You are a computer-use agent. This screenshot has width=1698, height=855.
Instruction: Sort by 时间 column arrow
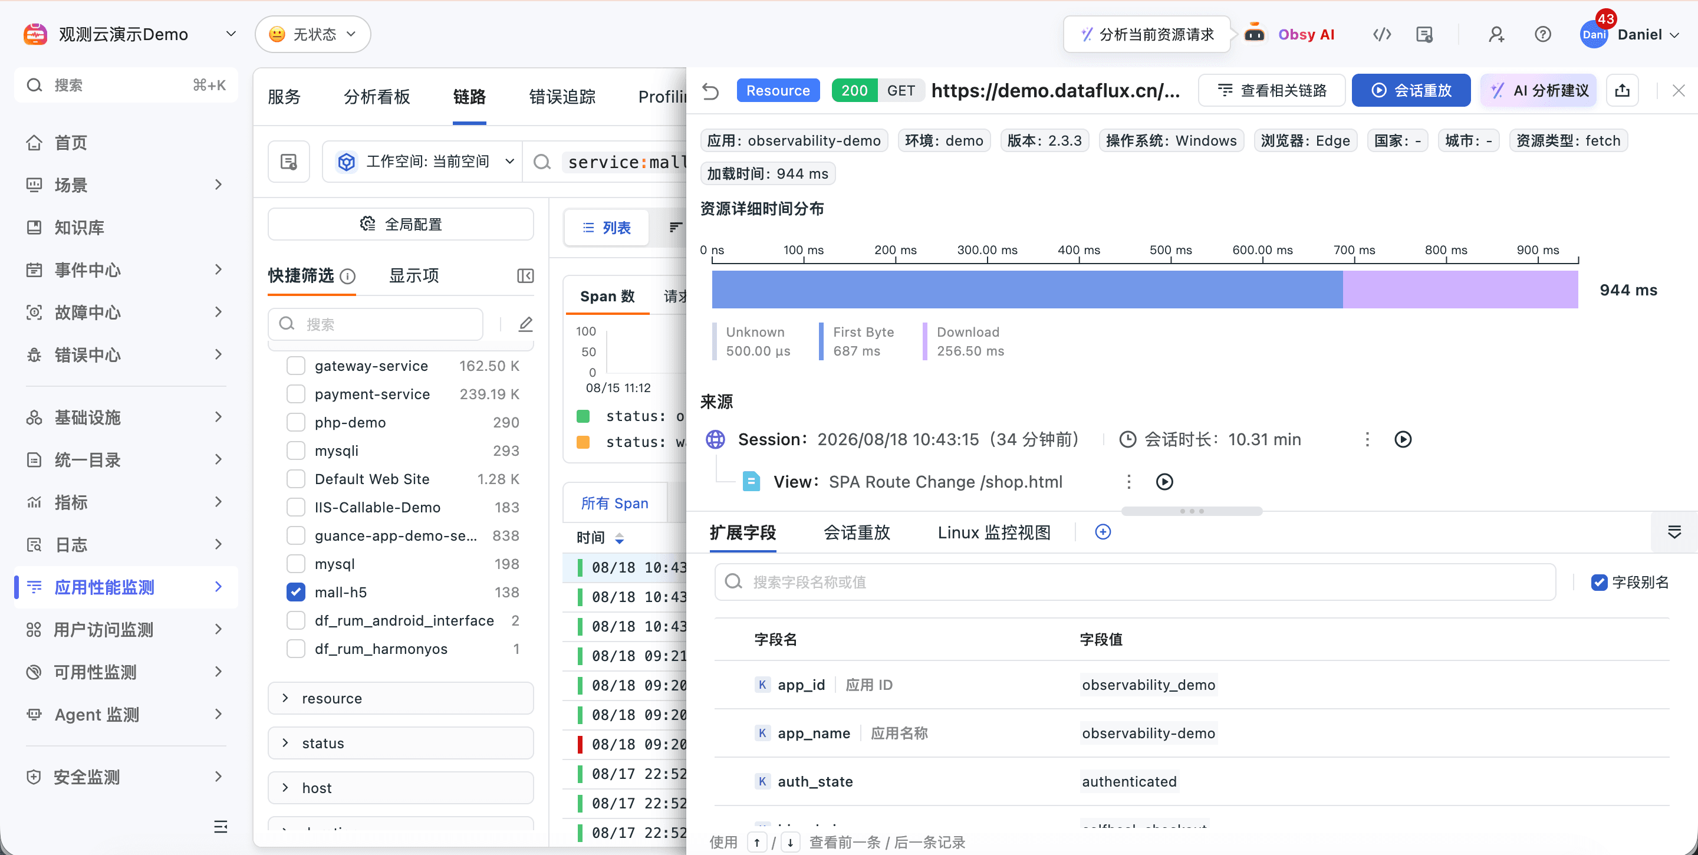click(x=619, y=538)
